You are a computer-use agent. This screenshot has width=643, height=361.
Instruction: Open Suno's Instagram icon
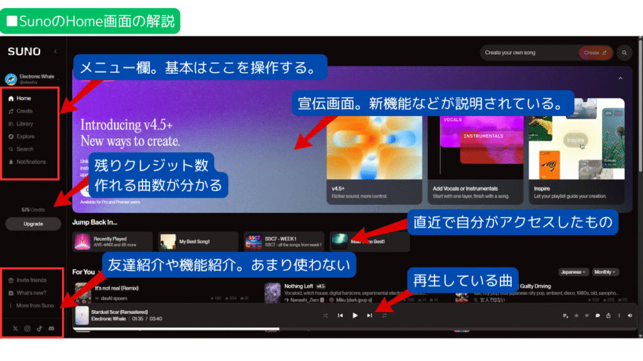point(28,328)
